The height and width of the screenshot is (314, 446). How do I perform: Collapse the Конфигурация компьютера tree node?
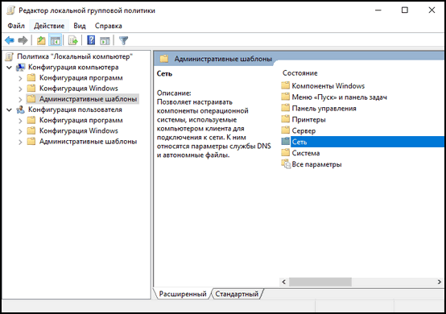point(10,68)
